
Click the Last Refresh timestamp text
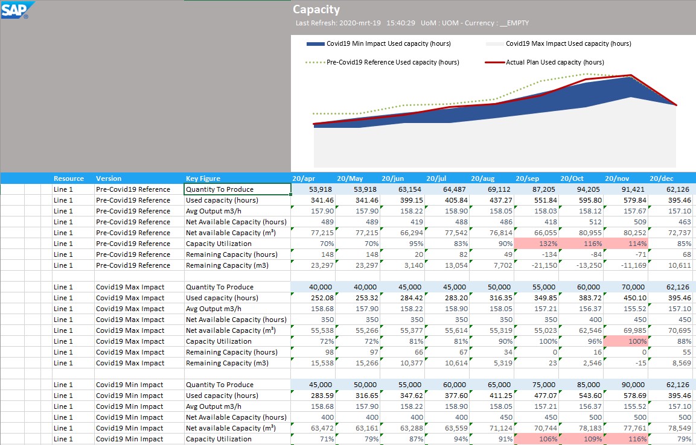(338, 22)
